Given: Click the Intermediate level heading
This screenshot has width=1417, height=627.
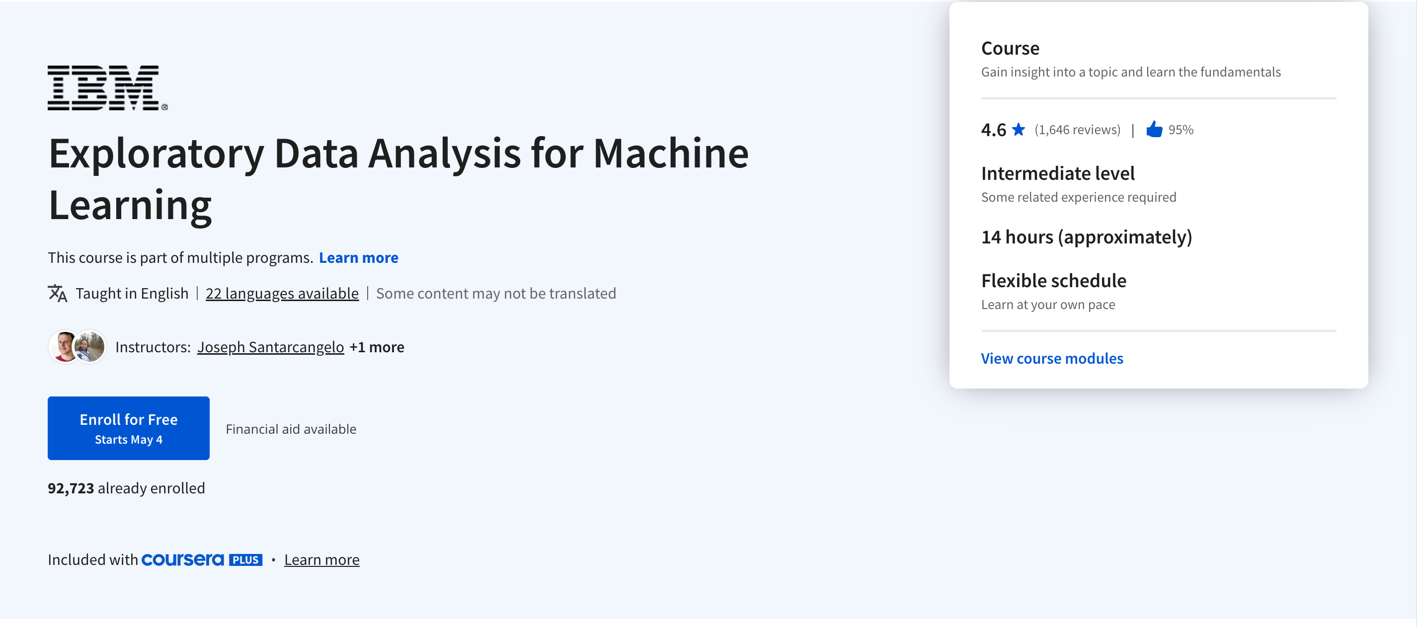Looking at the screenshot, I should pyautogui.click(x=1058, y=174).
